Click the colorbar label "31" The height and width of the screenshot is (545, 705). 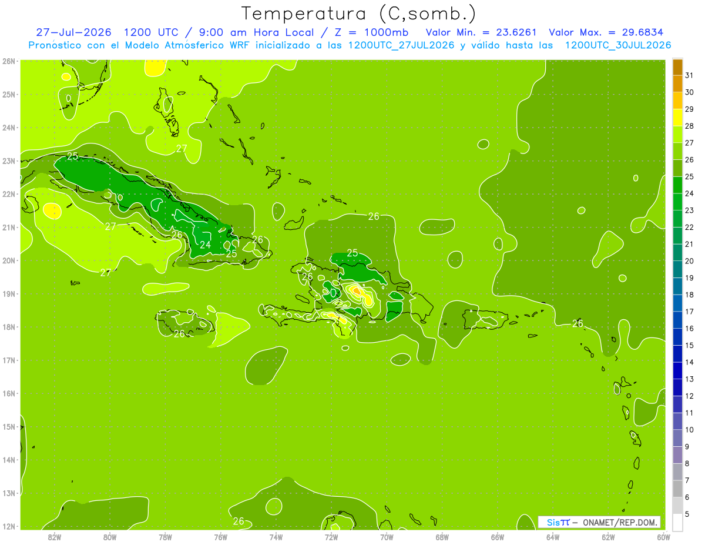(x=689, y=75)
